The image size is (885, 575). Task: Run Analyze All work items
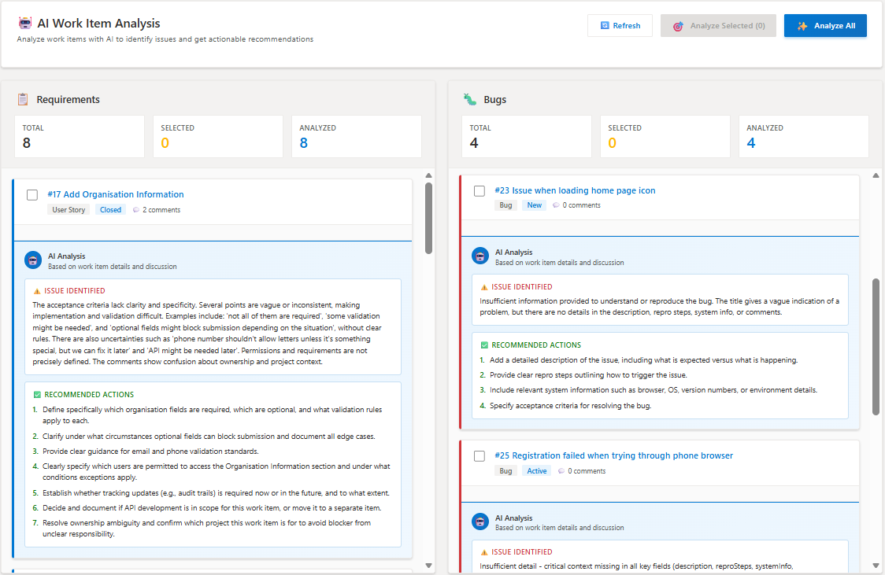point(825,26)
